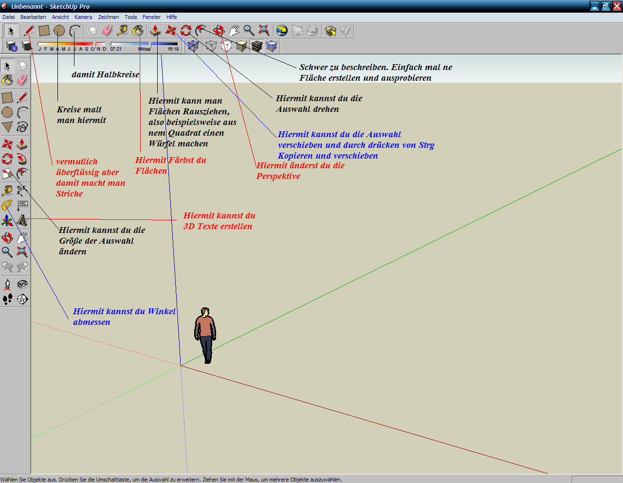Screen dimensions: 623x483
Task: Switch to Wireframe face style
Action: click(211, 46)
